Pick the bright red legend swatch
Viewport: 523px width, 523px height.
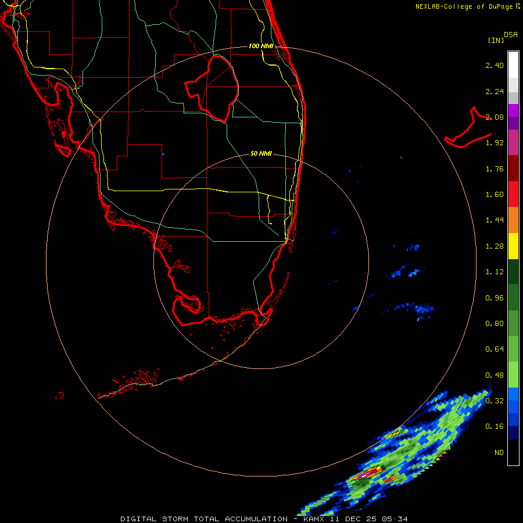point(513,194)
